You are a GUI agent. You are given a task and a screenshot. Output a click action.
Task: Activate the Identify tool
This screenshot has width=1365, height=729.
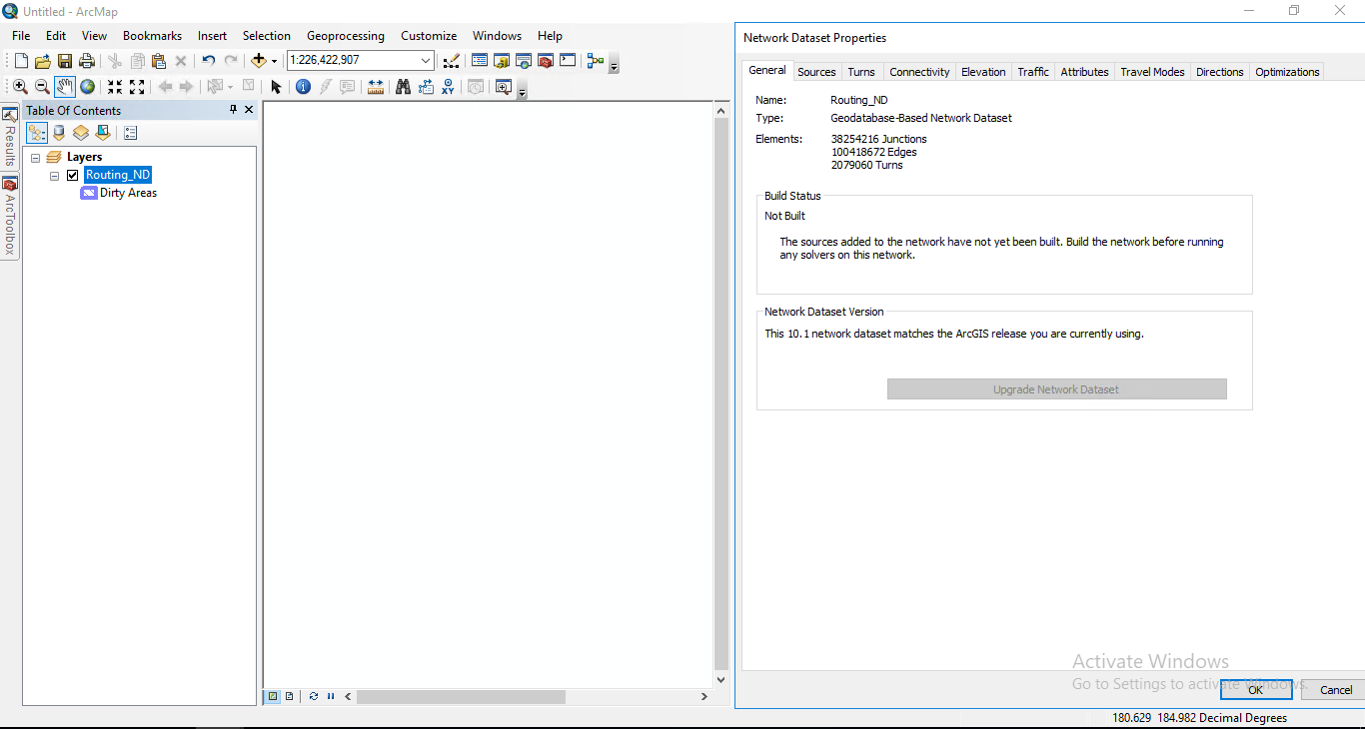point(304,87)
